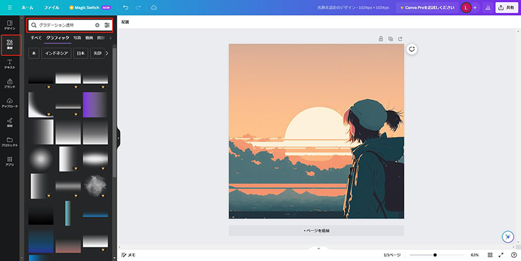Open Magic Switch feature

(90, 7)
